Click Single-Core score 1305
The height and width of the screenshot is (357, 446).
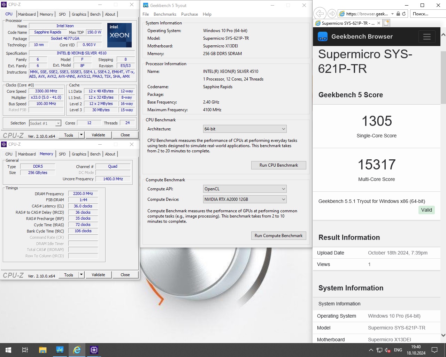click(x=377, y=121)
